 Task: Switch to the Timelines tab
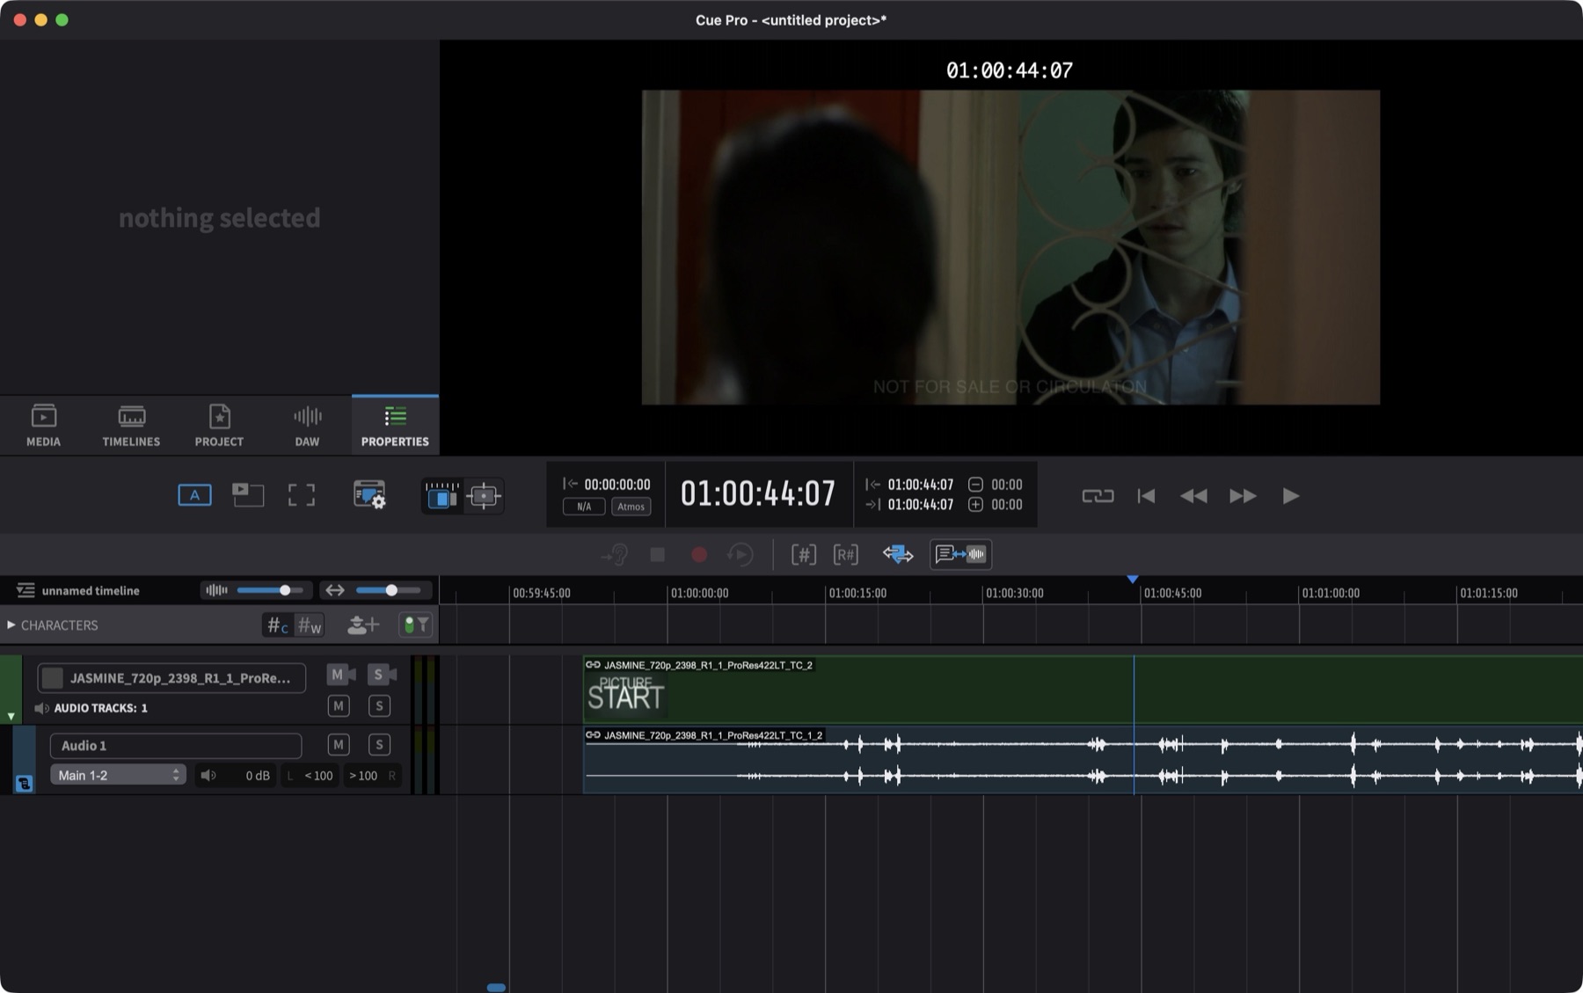pos(131,425)
